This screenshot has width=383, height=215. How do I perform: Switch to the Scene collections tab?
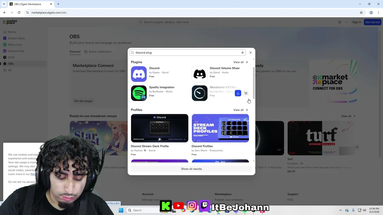click(98, 52)
